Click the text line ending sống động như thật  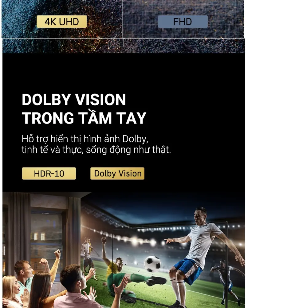[x=96, y=150]
